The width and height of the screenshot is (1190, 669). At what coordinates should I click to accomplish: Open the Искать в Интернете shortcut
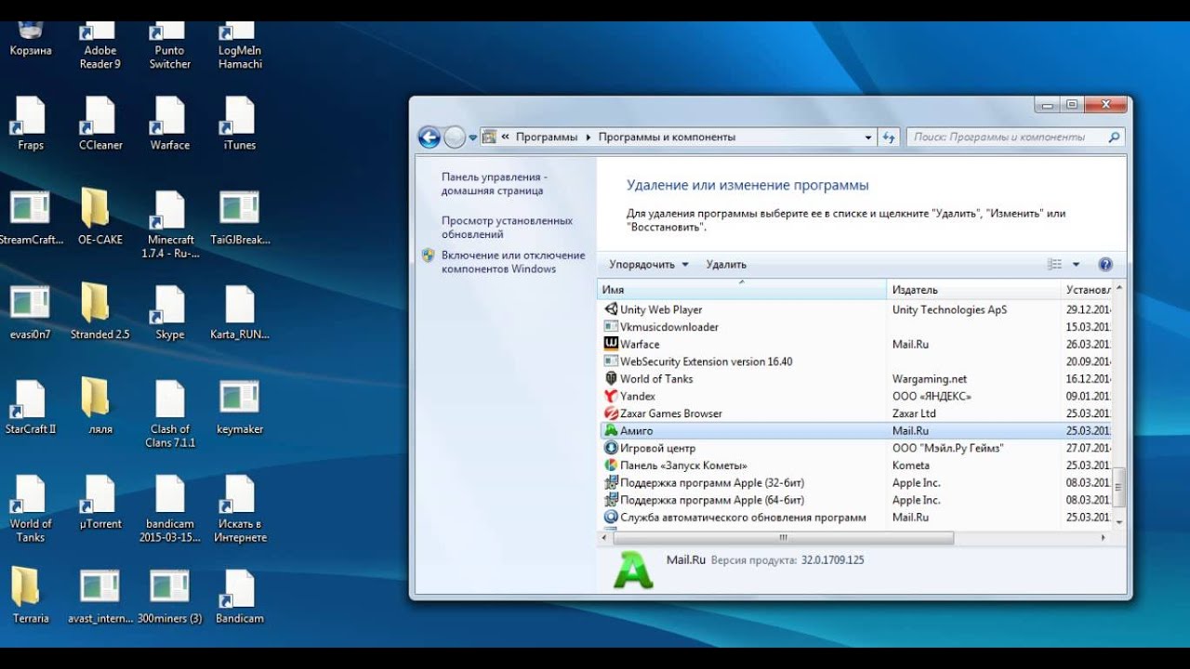point(240,510)
